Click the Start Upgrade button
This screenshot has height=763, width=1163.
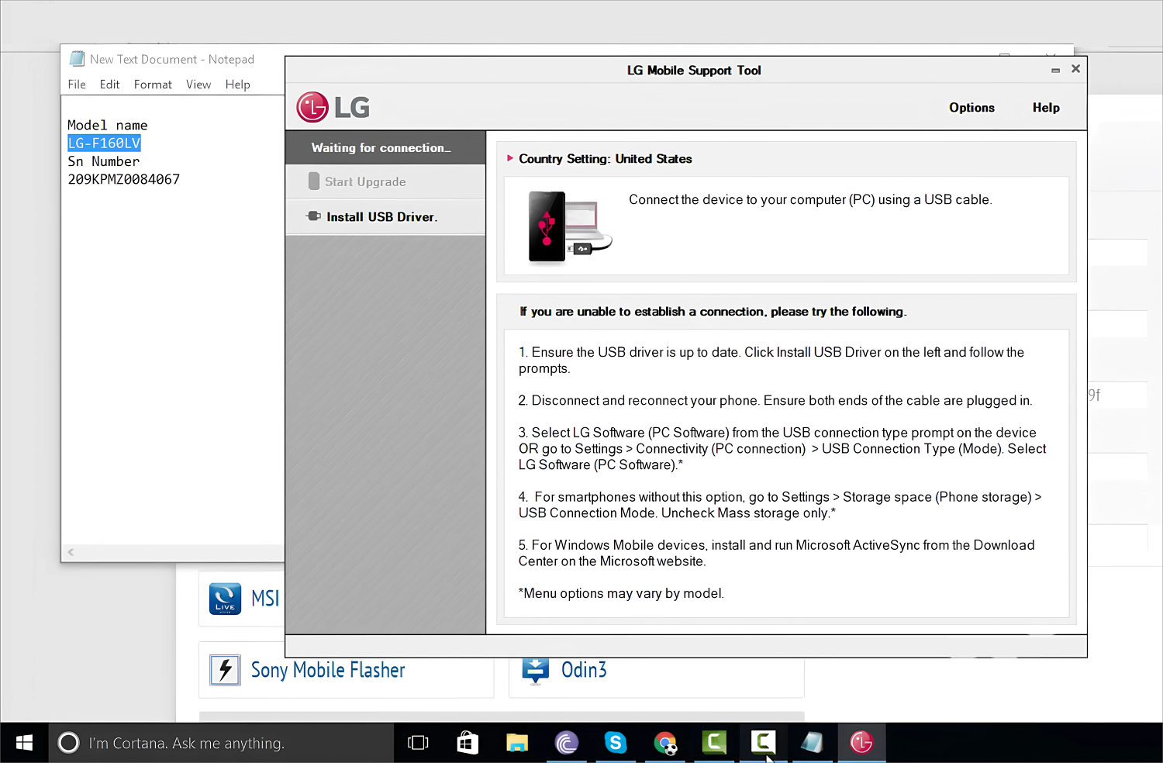point(385,181)
